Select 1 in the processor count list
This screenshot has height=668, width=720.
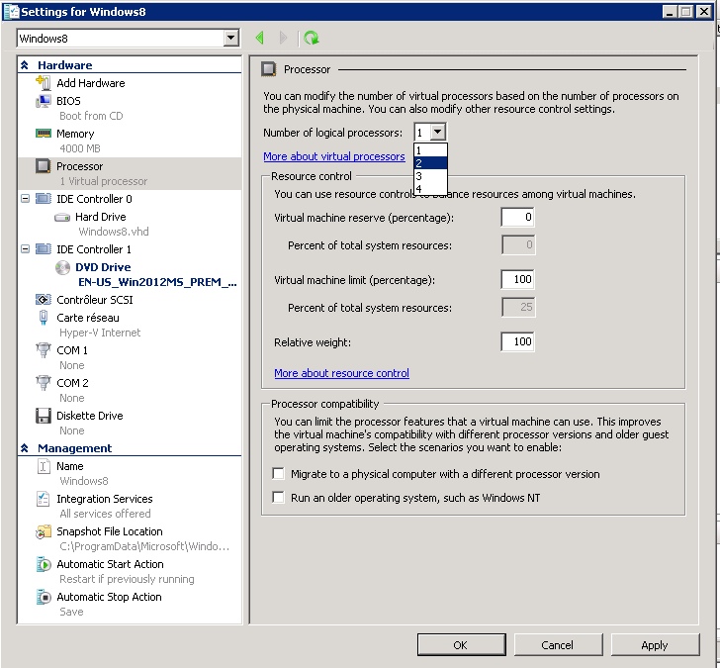coord(430,150)
